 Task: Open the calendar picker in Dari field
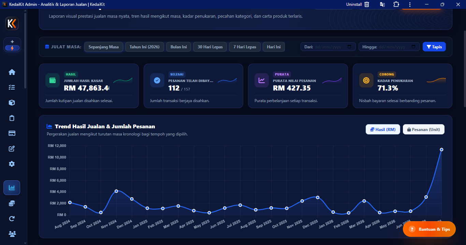[x=349, y=47]
